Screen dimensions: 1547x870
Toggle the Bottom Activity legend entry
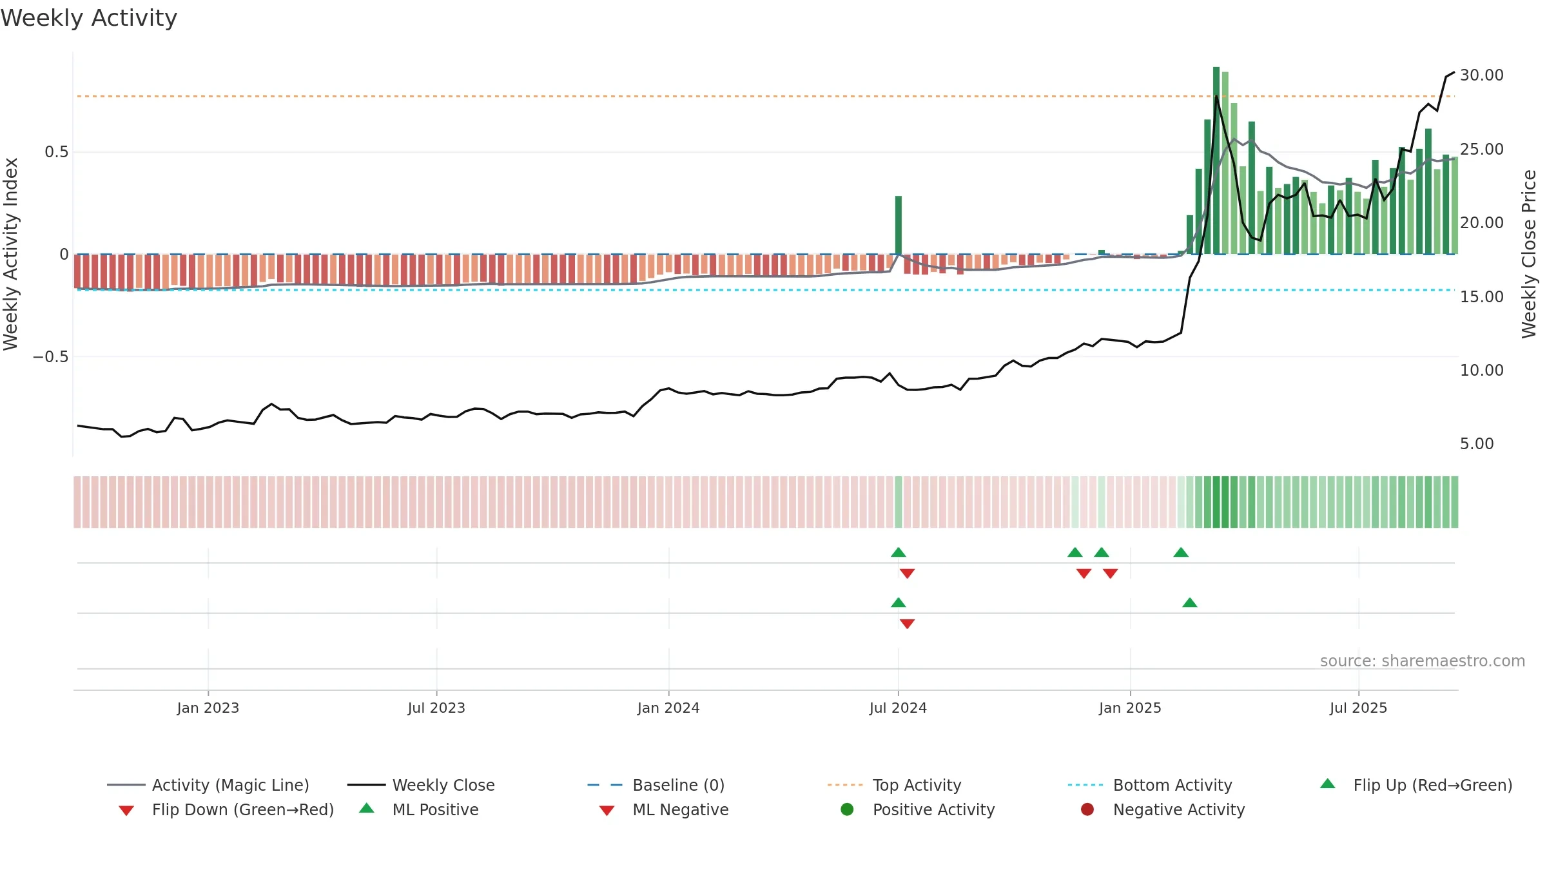tap(1150, 785)
